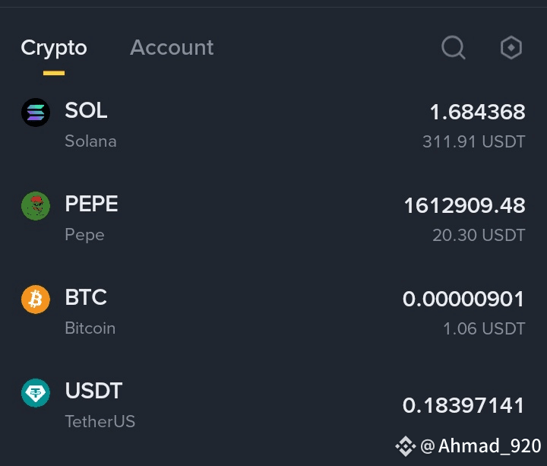547x466 pixels.
Task: Tap the teal Tether logo
Action: [36, 393]
